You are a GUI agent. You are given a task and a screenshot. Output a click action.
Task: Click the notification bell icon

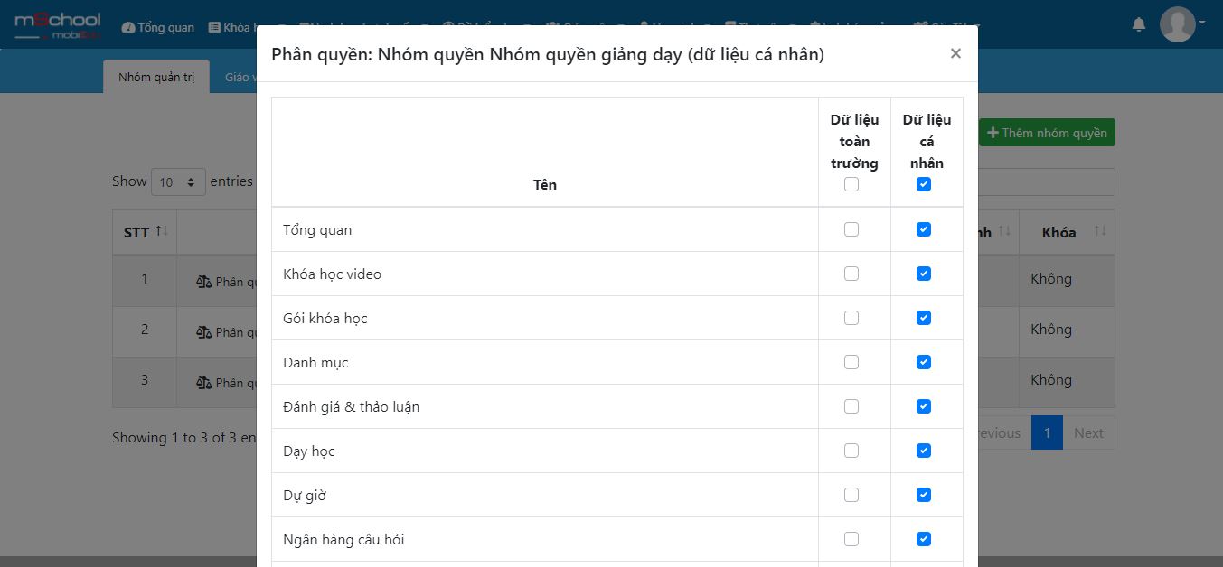point(1138,24)
